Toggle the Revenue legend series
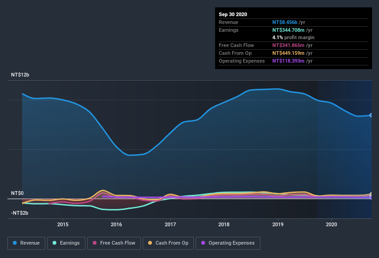This screenshot has height=258, width=379. (x=26, y=243)
